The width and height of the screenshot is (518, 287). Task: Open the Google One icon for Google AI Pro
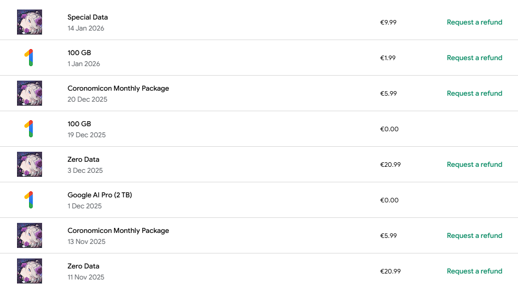[30, 200]
